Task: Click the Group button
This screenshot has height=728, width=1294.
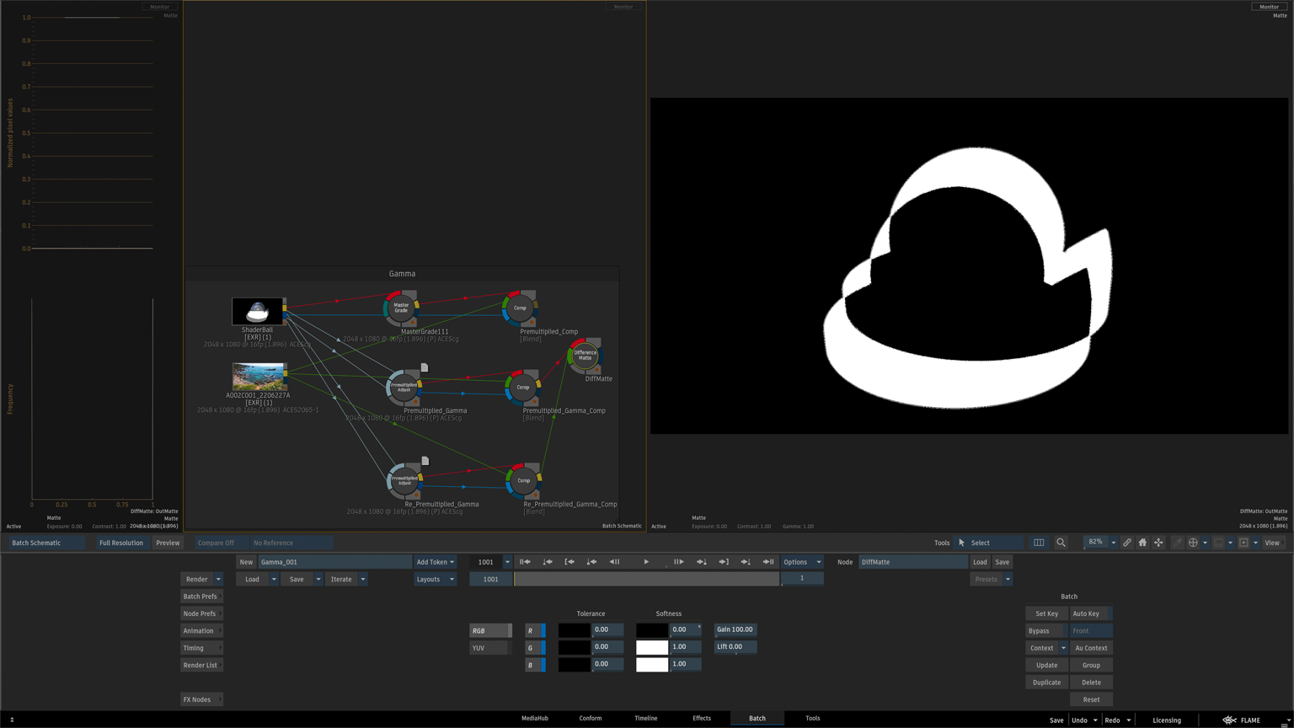Action: 1091,666
